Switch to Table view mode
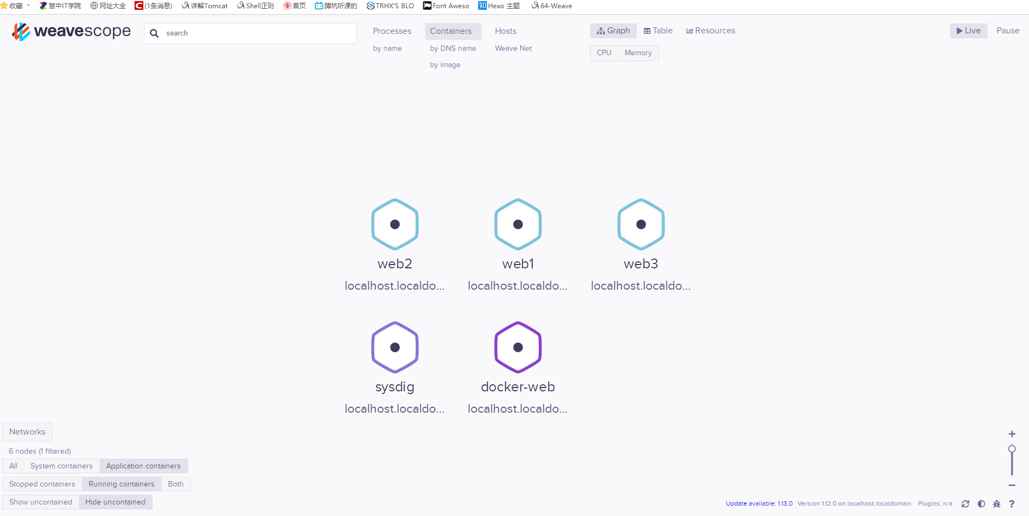 658,31
